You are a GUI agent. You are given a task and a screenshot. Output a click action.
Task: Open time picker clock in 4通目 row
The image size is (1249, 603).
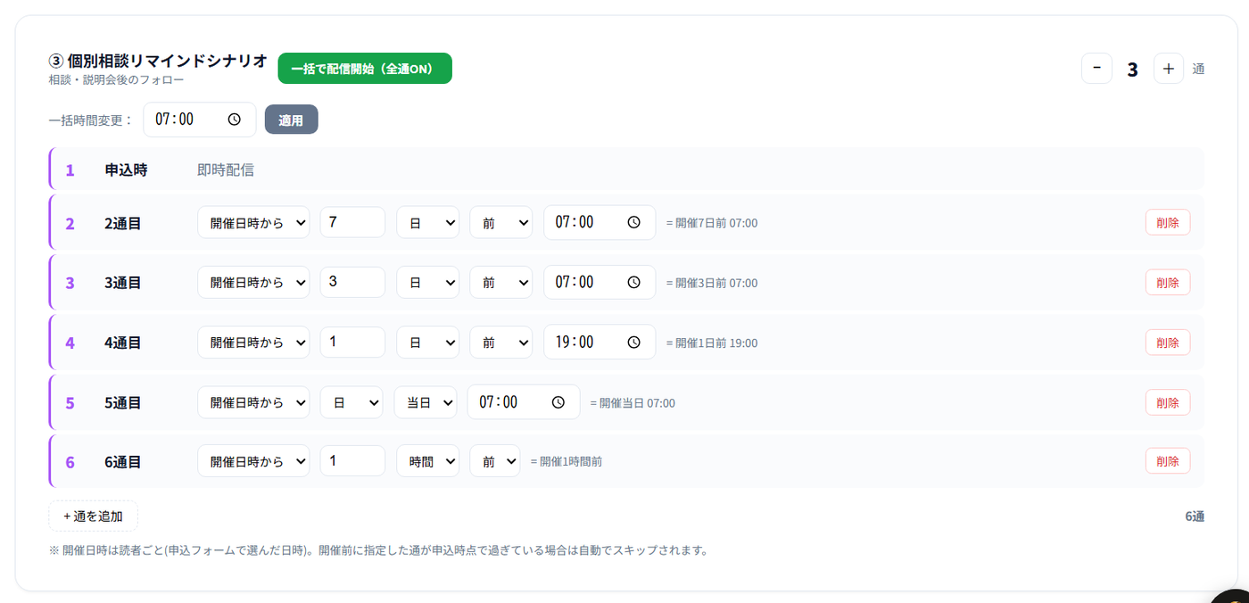pos(634,342)
